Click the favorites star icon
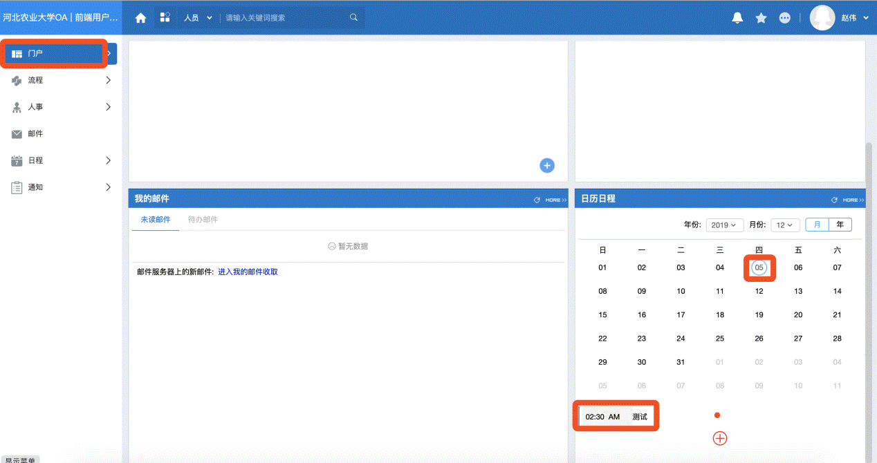Screen dimensions: 877x463 (761, 18)
